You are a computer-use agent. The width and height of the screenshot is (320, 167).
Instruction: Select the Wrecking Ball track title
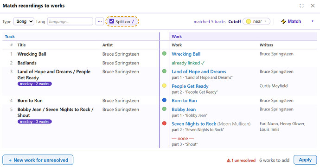(x=32, y=54)
